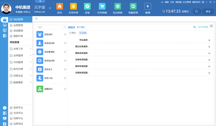Image resolution: width=216 pixels, height=126 pixels.
Task: Open dropdown arrow beside 元宇宙
Action: tap(50, 8)
